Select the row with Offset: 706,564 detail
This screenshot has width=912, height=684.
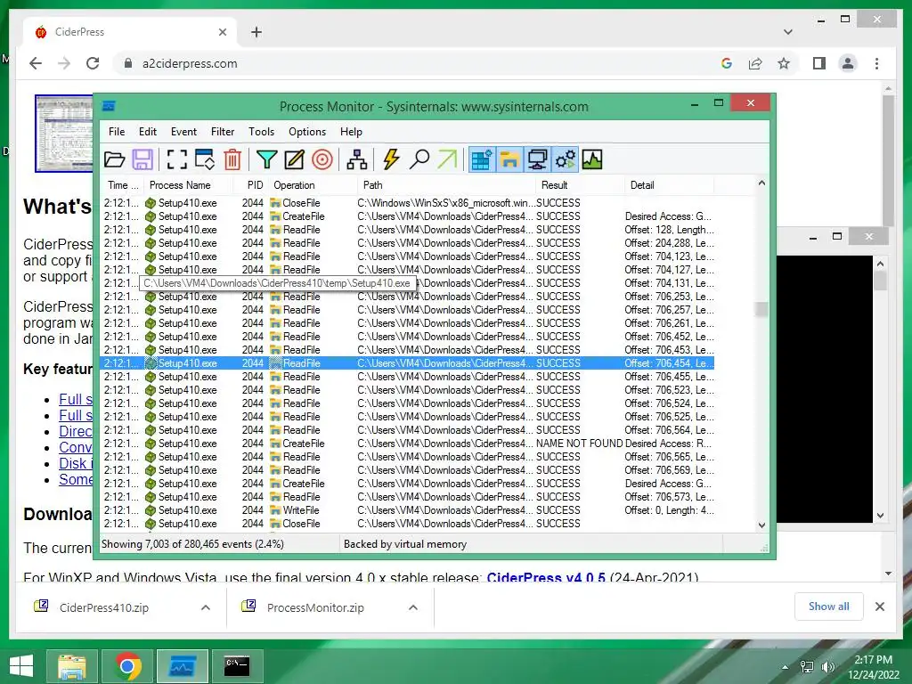click(408, 430)
